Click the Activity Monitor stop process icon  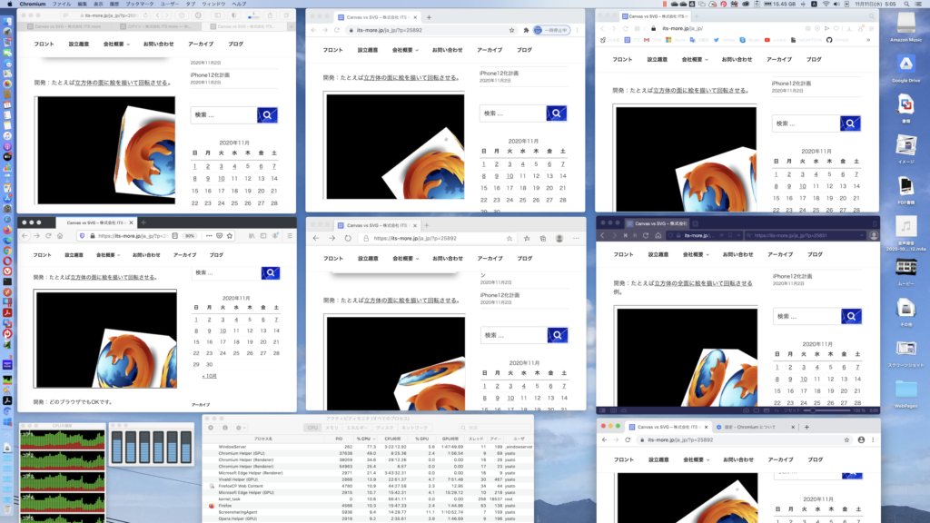(210, 427)
